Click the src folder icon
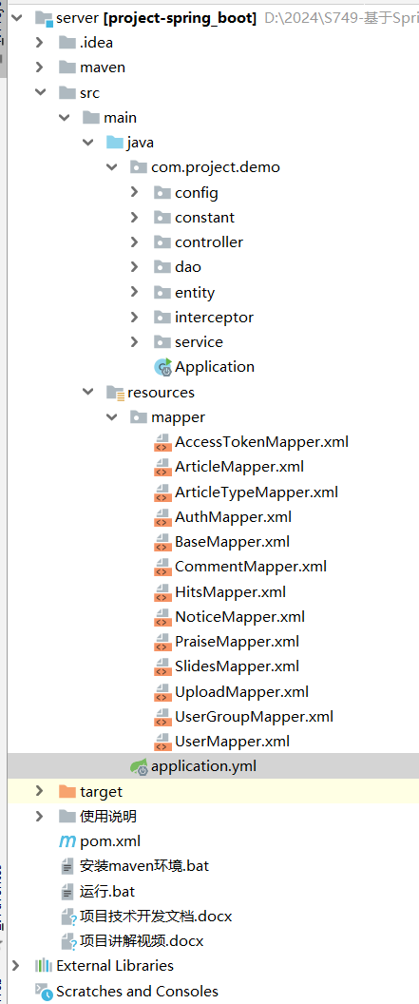This screenshot has height=1004, width=419. pos(67,92)
